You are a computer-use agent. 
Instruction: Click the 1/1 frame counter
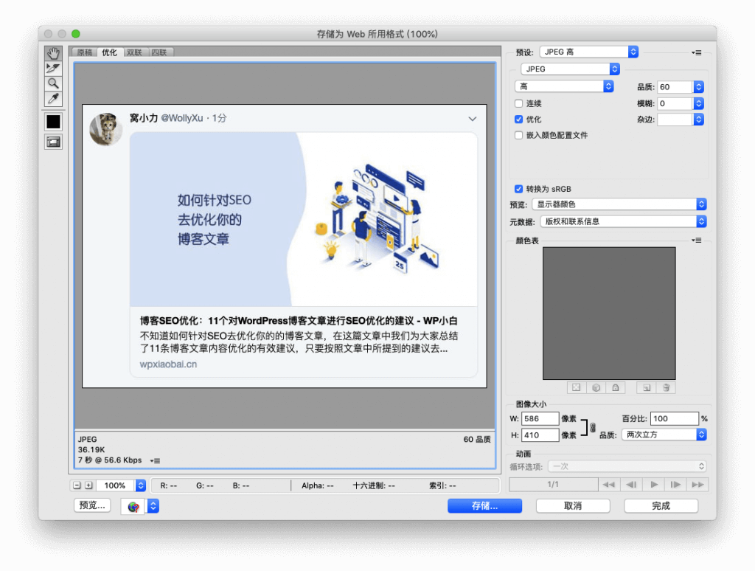[553, 484]
